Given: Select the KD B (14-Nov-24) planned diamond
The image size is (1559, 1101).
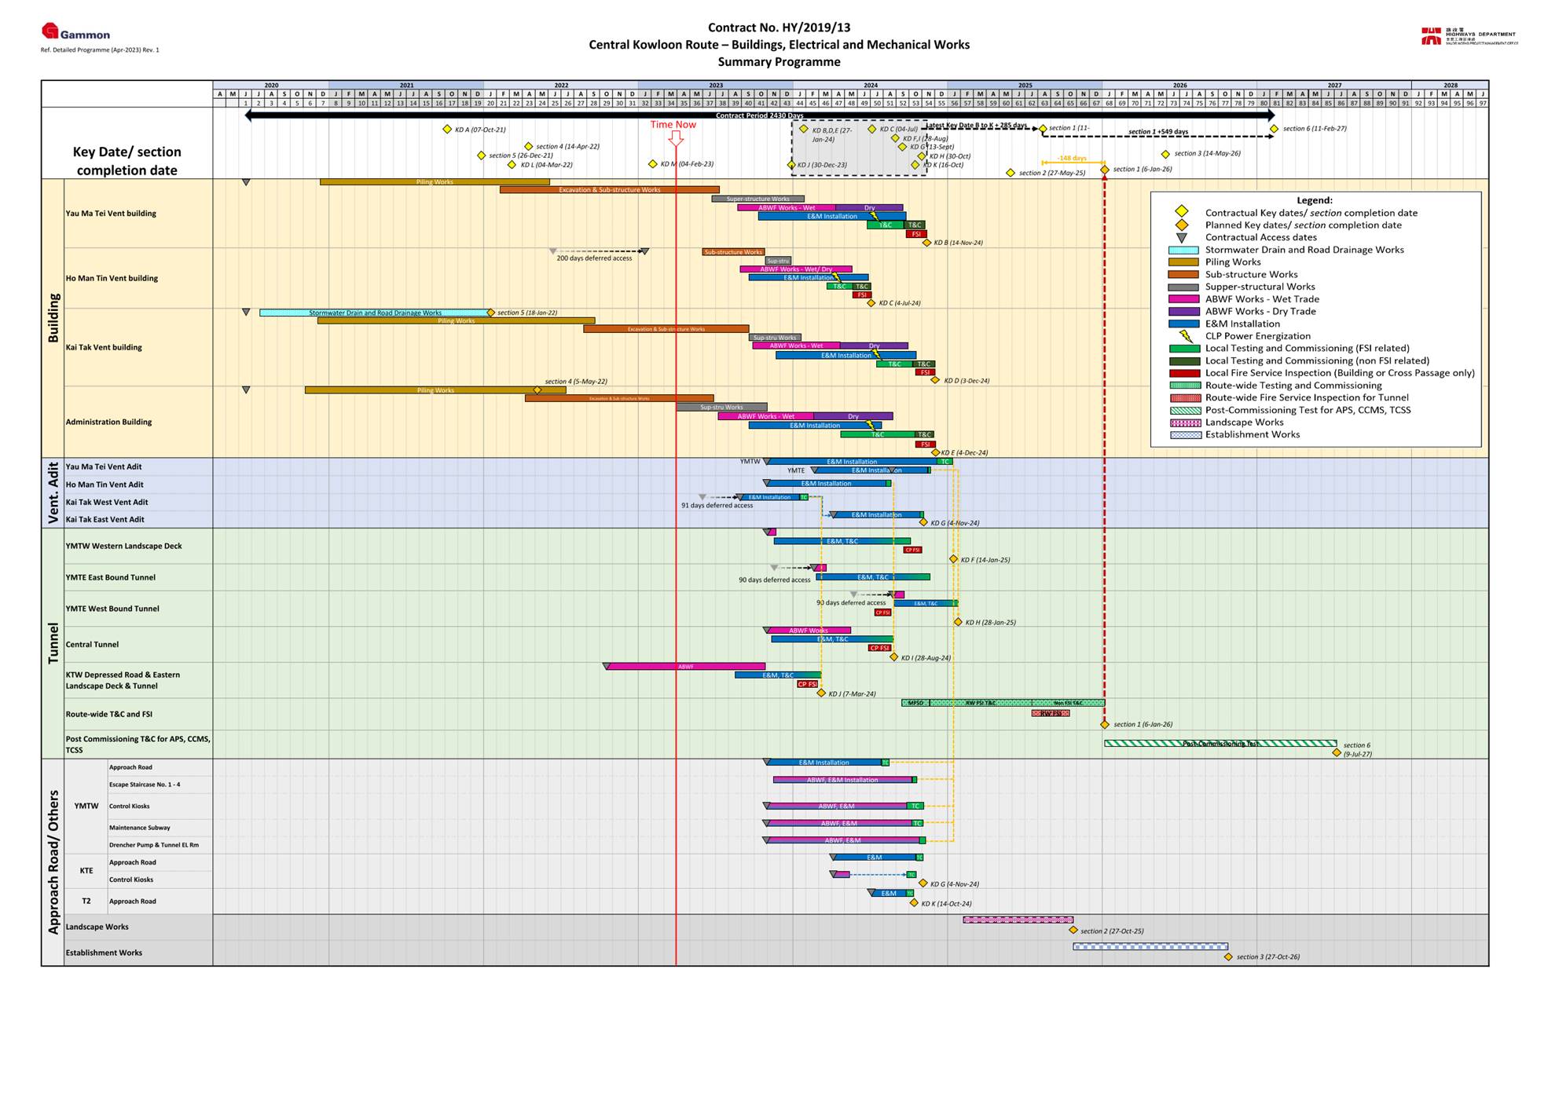Looking at the screenshot, I should (x=926, y=243).
